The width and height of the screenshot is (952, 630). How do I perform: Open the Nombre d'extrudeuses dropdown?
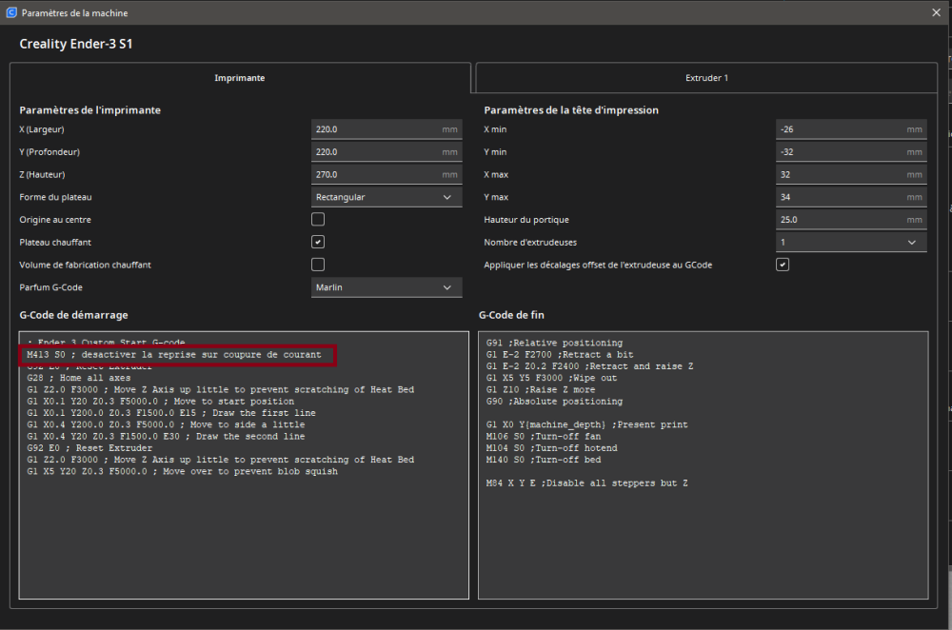coord(850,243)
